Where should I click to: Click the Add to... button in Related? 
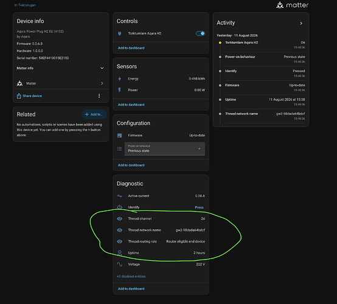coord(94,114)
